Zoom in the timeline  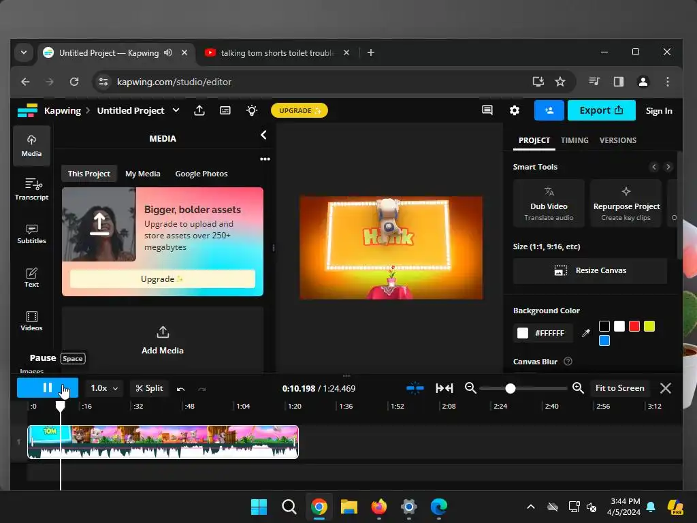pyautogui.click(x=578, y=388)
